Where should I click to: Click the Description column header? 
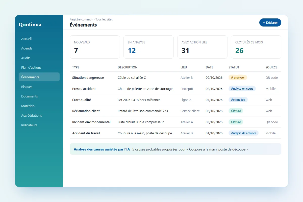point(128,67)
